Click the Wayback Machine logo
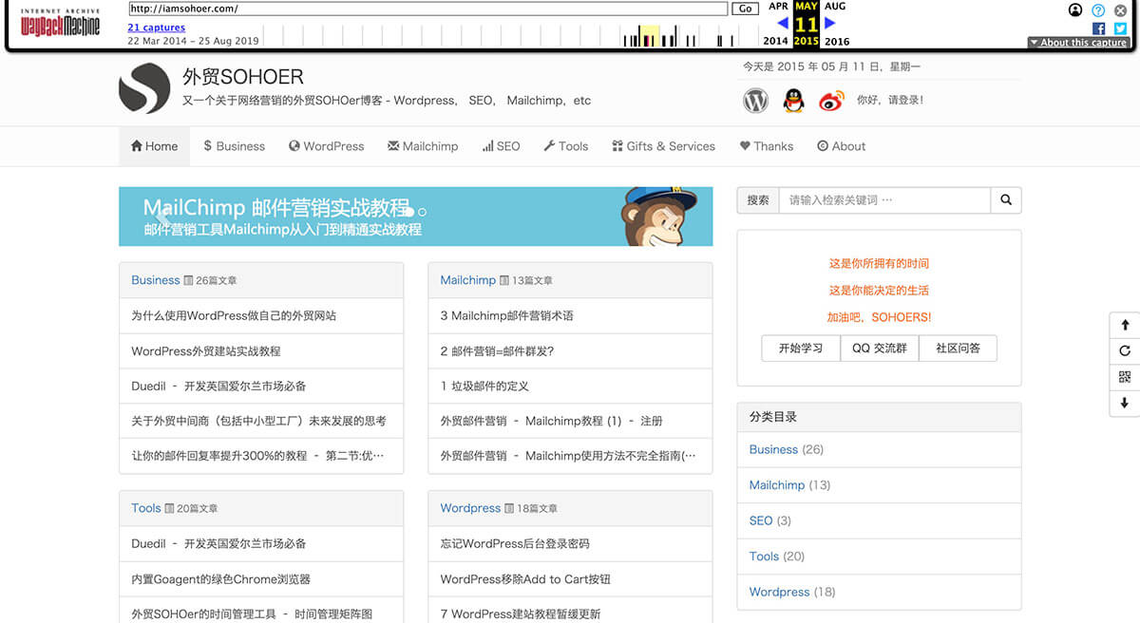1140x623 pixels. (60, 23)
